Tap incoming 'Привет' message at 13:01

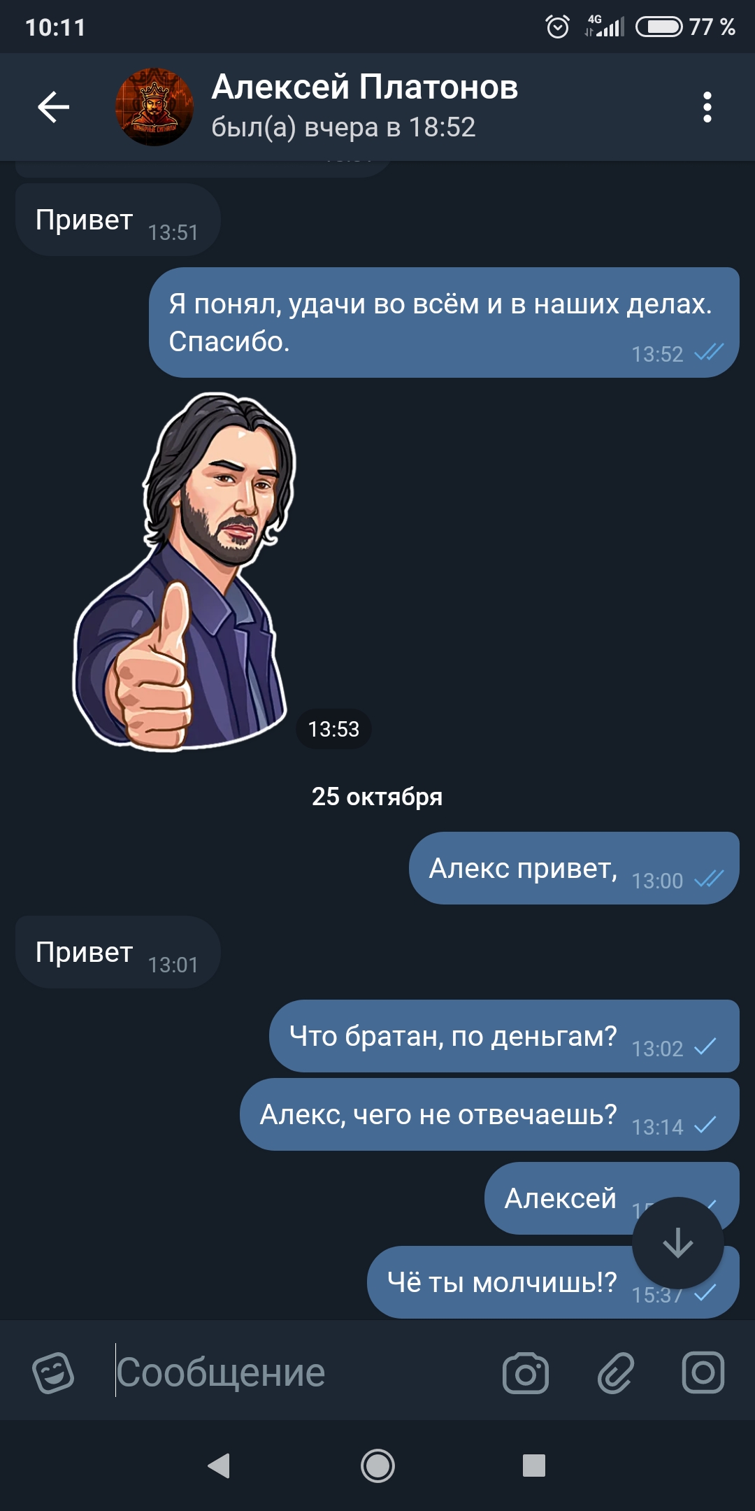(x=118, y=952)
